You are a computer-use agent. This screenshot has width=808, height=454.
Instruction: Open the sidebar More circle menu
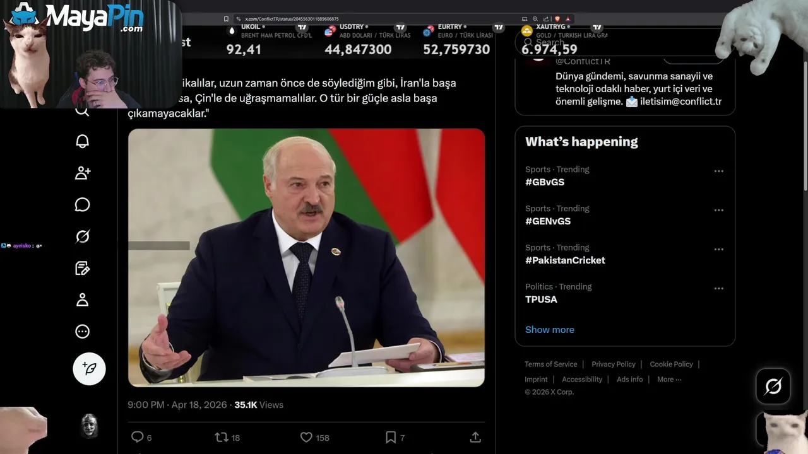click(x=83, y=332)
